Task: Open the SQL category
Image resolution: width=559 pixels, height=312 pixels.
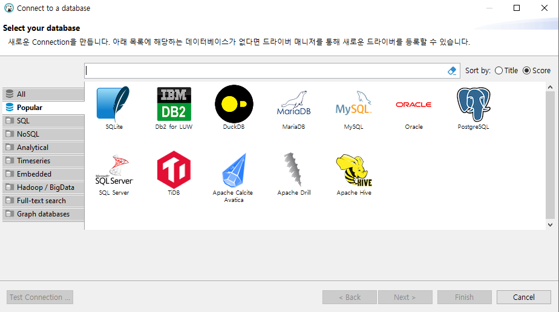Action: 43,121
